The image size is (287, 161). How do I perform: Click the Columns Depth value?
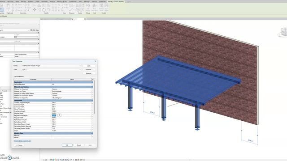(x=71, y=105)
